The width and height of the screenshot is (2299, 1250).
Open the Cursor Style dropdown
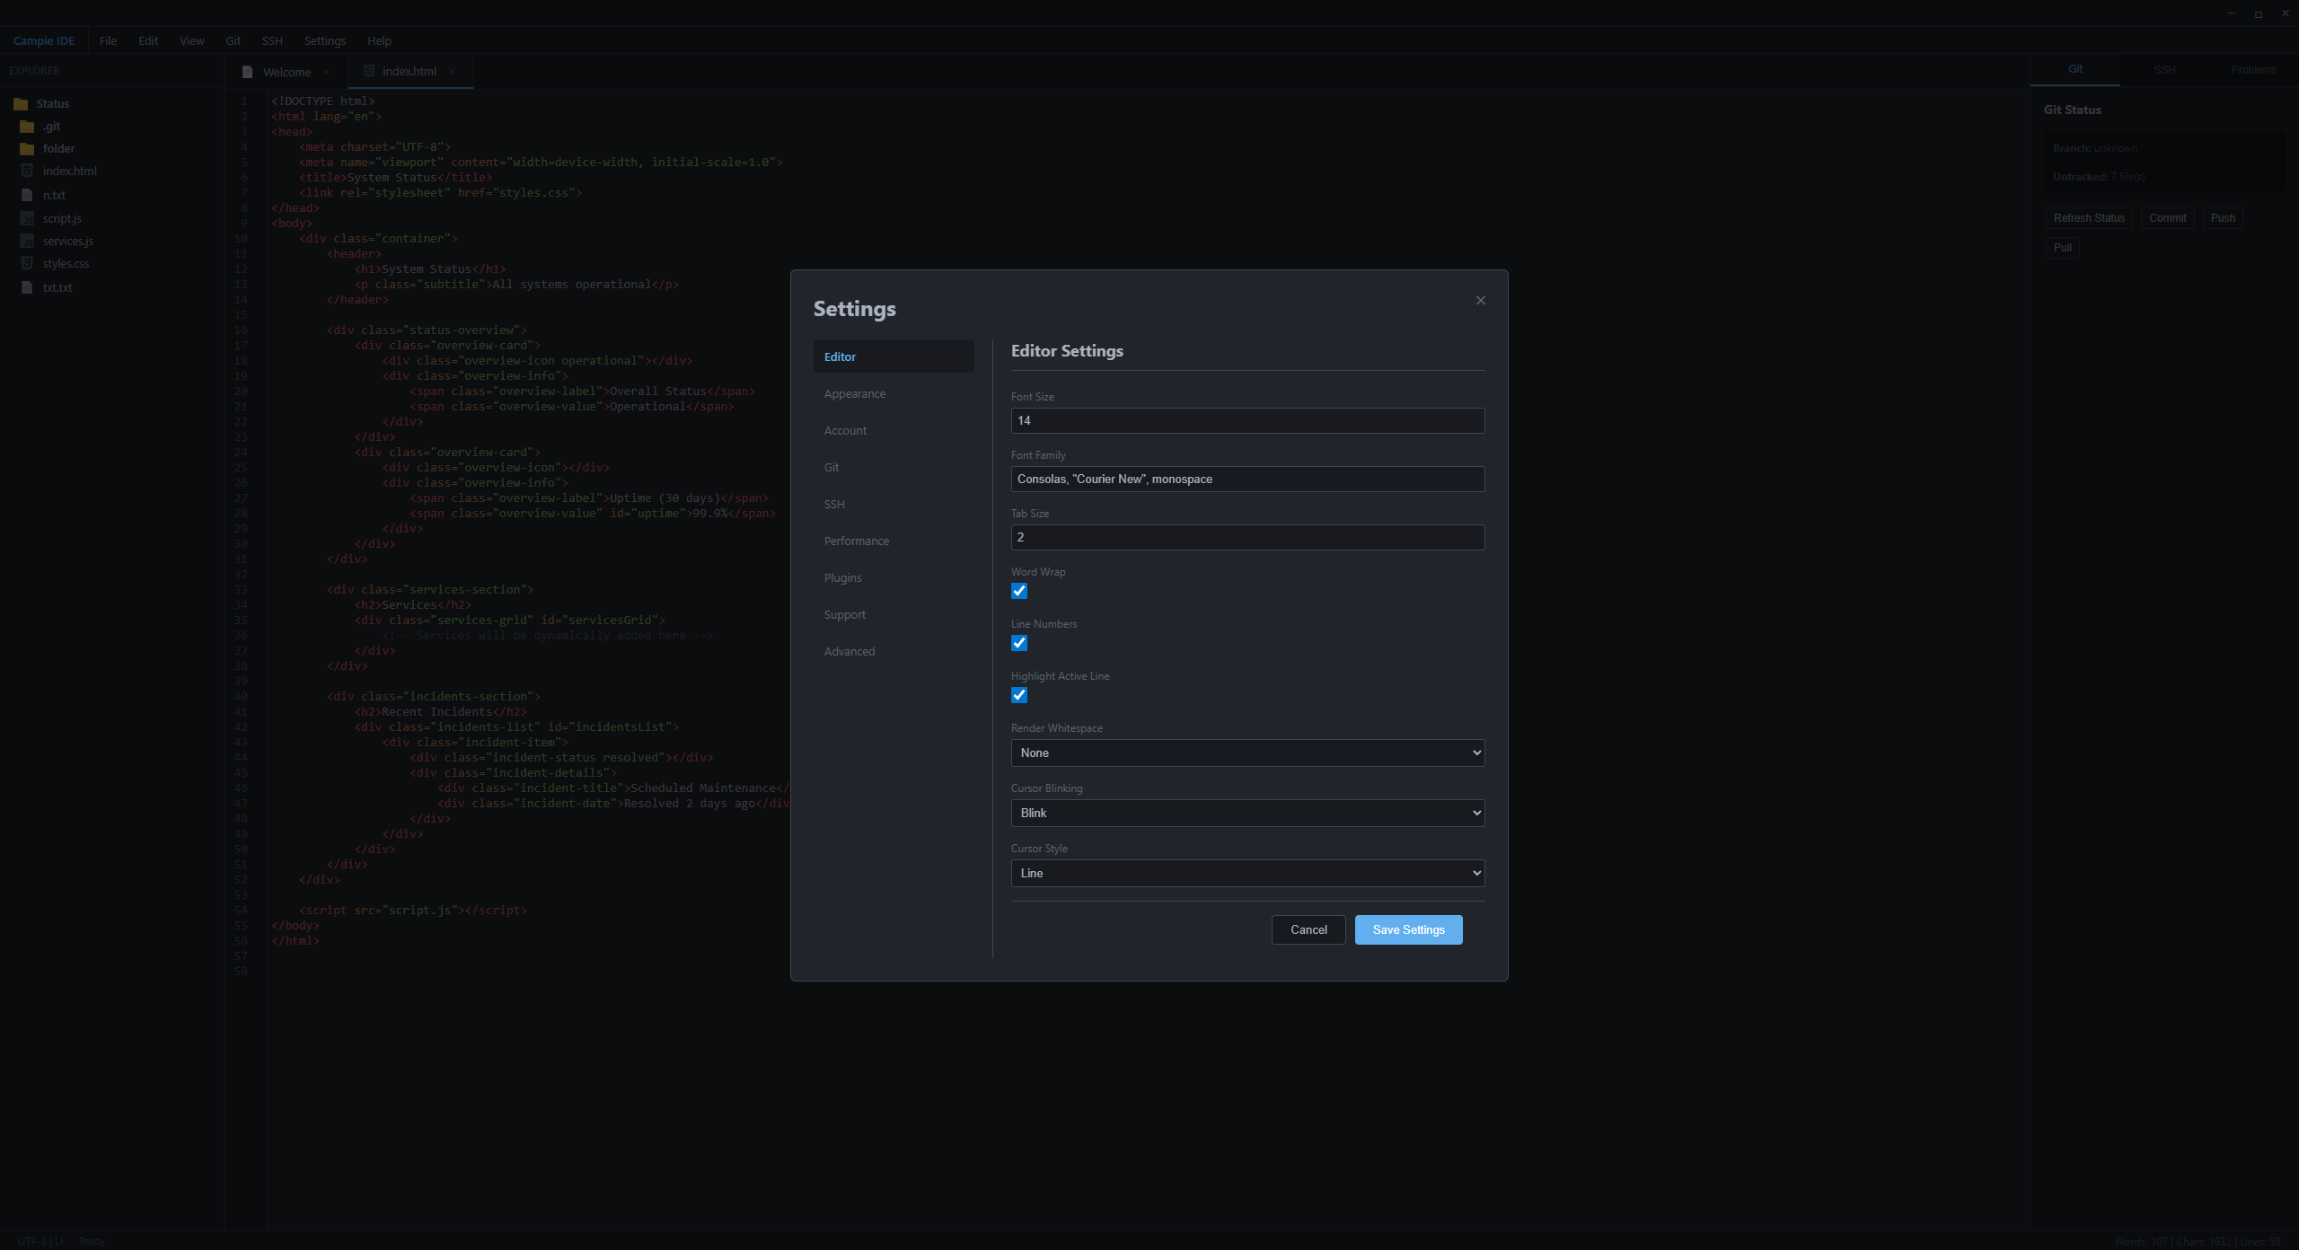(1246, 873)
